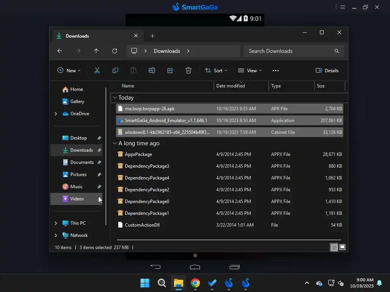Open the Sort dropdown menu

(x=216, y=70)
